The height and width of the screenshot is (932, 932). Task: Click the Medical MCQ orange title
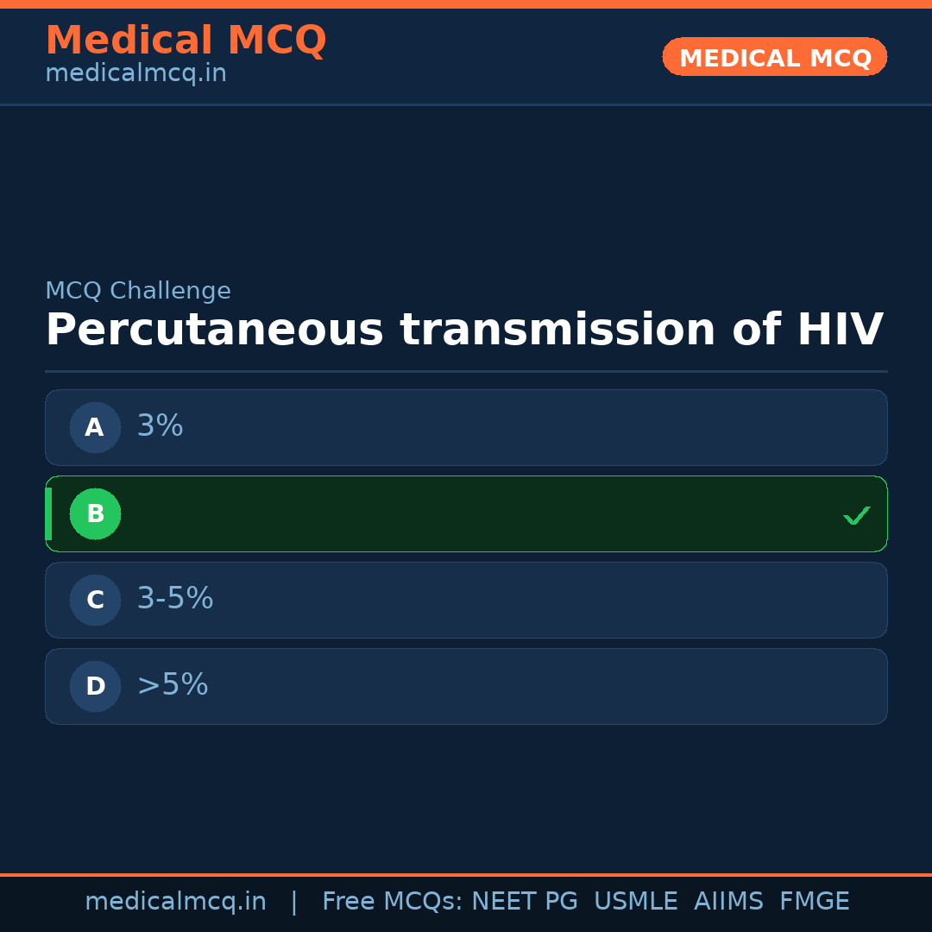(x=186, y=41)
